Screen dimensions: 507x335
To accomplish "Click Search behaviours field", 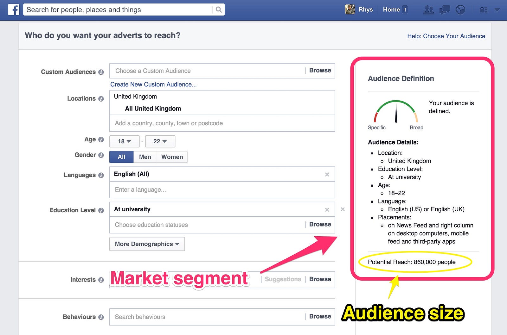I will 207,317.
